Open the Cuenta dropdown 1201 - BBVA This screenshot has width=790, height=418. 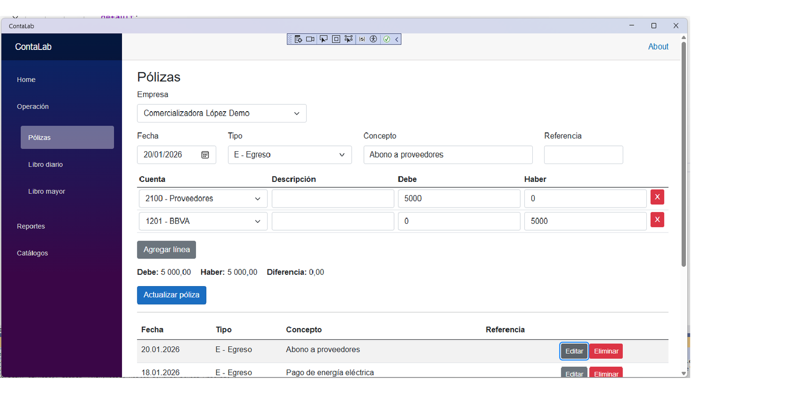click(x=203, y=221)
